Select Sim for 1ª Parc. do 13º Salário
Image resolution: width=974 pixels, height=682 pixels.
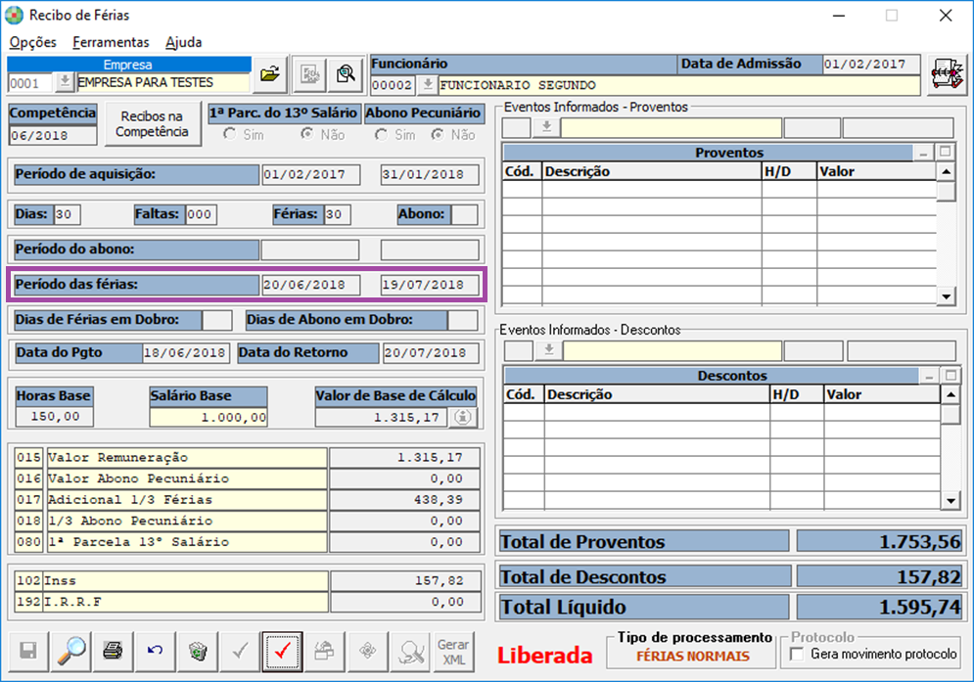pos(230,134)
